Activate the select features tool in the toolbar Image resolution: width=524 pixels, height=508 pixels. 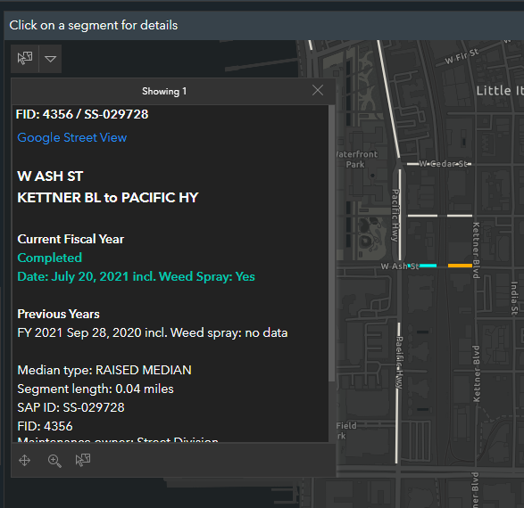25,59
